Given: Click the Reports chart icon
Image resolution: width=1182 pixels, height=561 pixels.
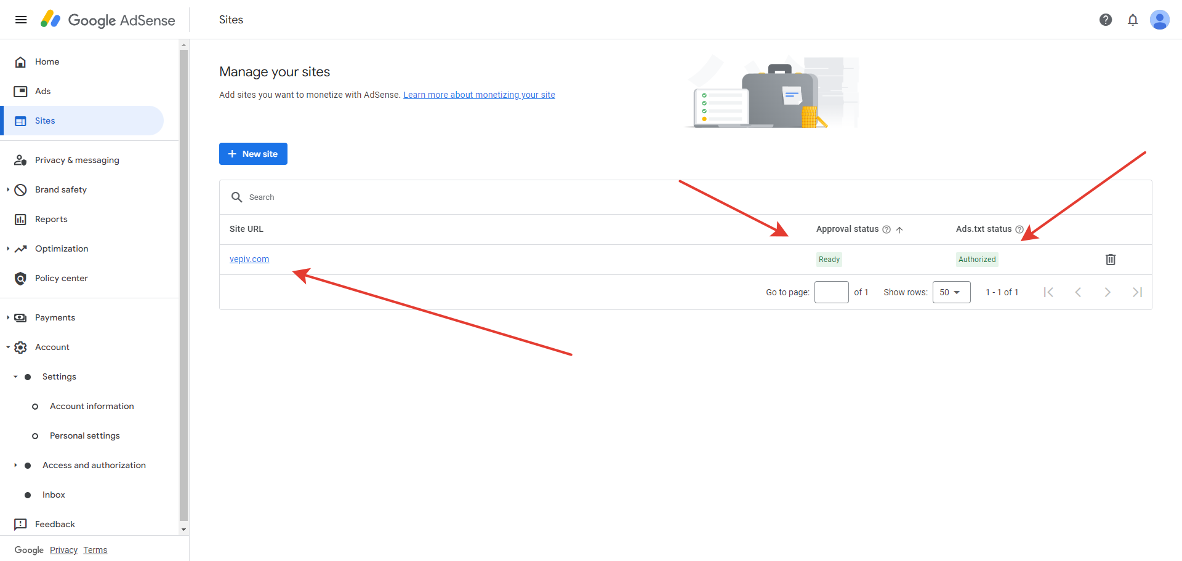Looking at the screenshot, I should point(20,219).
